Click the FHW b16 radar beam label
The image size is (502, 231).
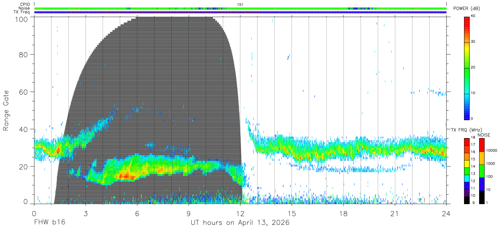click(x=49, y=222)
